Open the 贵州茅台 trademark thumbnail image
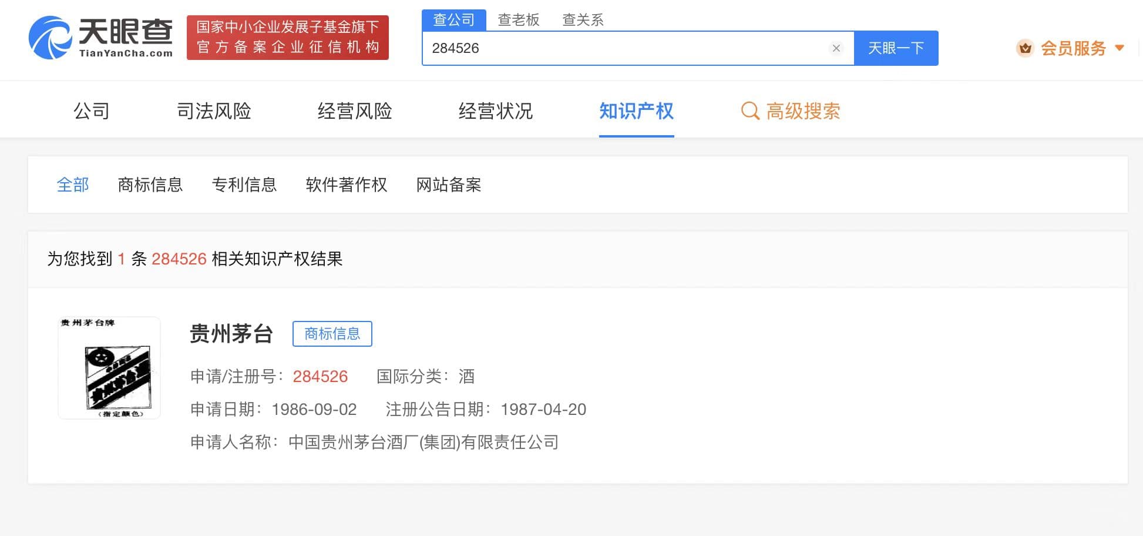 (109, 368)
